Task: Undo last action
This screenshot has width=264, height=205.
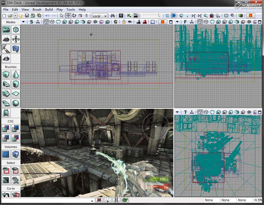Action: pos(47,16)
